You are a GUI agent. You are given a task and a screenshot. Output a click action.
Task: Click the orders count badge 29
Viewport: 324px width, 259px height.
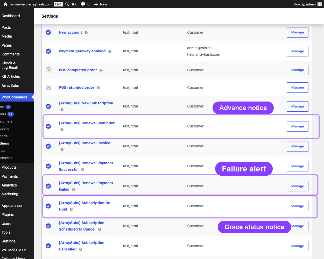point(10,114)
